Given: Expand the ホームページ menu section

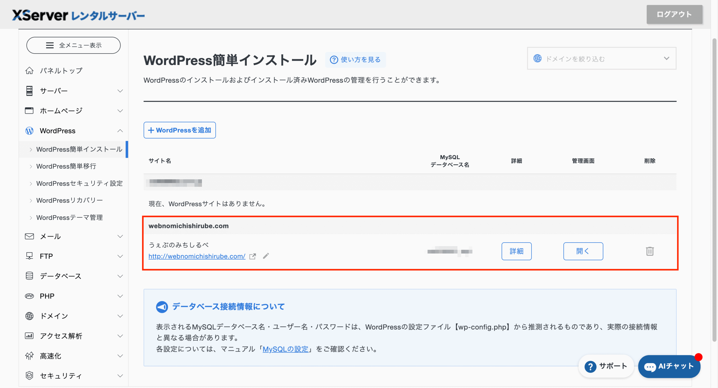Looking at the screenshot, I should [x=120, y=111].
